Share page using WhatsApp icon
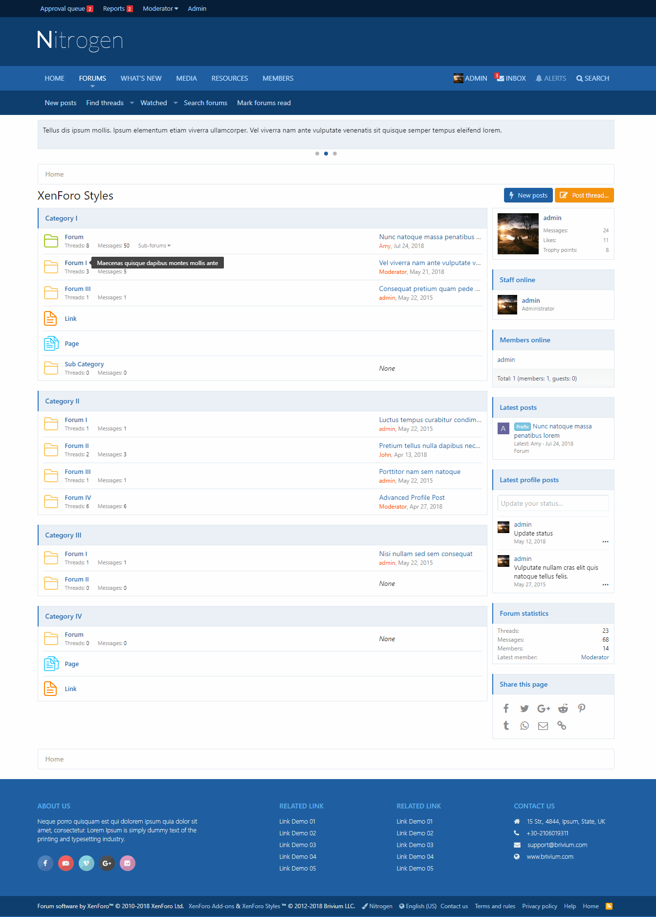656x917 pixels. click(525, 726)
